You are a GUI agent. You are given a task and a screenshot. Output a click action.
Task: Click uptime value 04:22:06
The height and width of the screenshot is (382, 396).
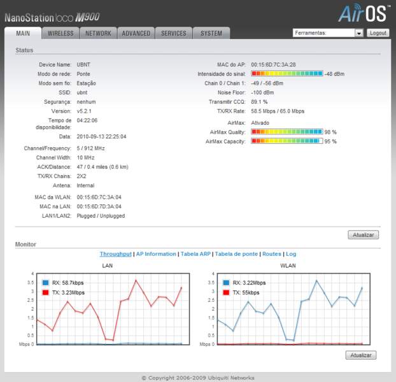tap(87, 120)
